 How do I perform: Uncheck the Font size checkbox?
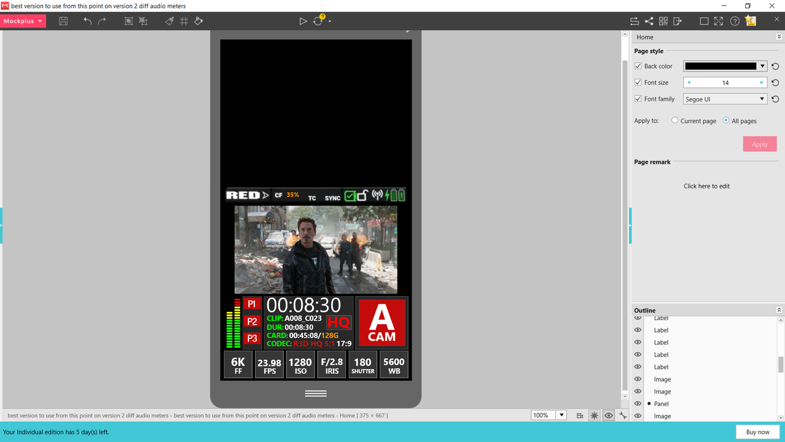point(638,82)
